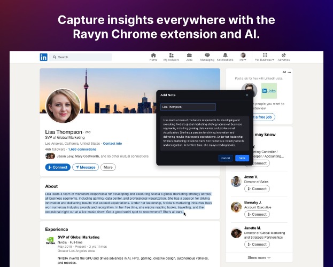The image size is (333, 267).
Task: Open Lisa Thompson's profile photo
Action: tap(63, 106)
